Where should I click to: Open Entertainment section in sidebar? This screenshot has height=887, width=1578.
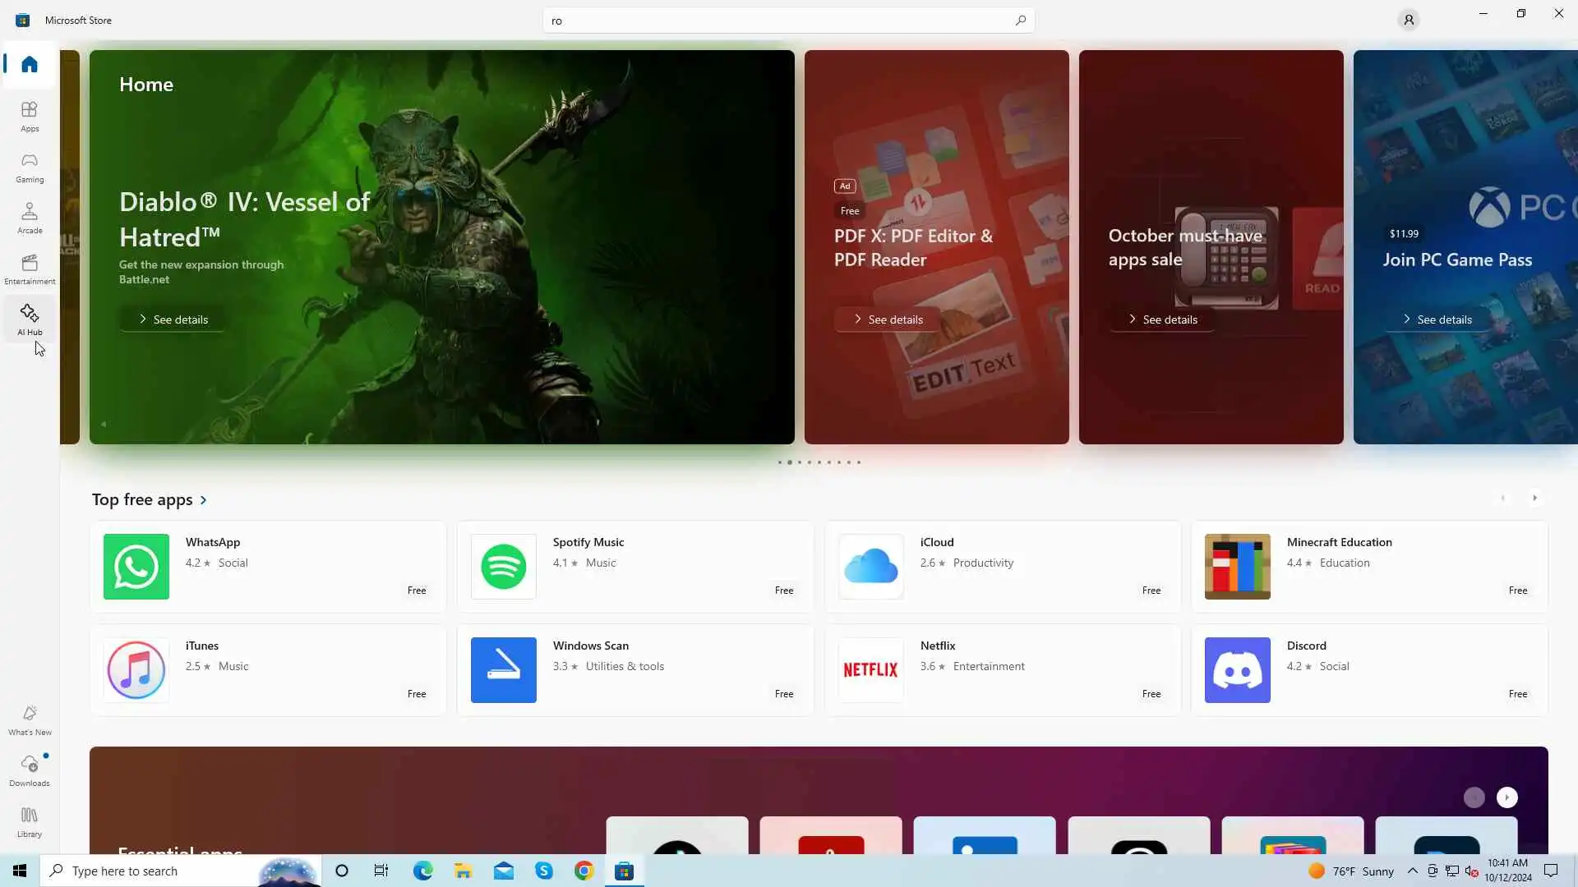pos(30,269)
